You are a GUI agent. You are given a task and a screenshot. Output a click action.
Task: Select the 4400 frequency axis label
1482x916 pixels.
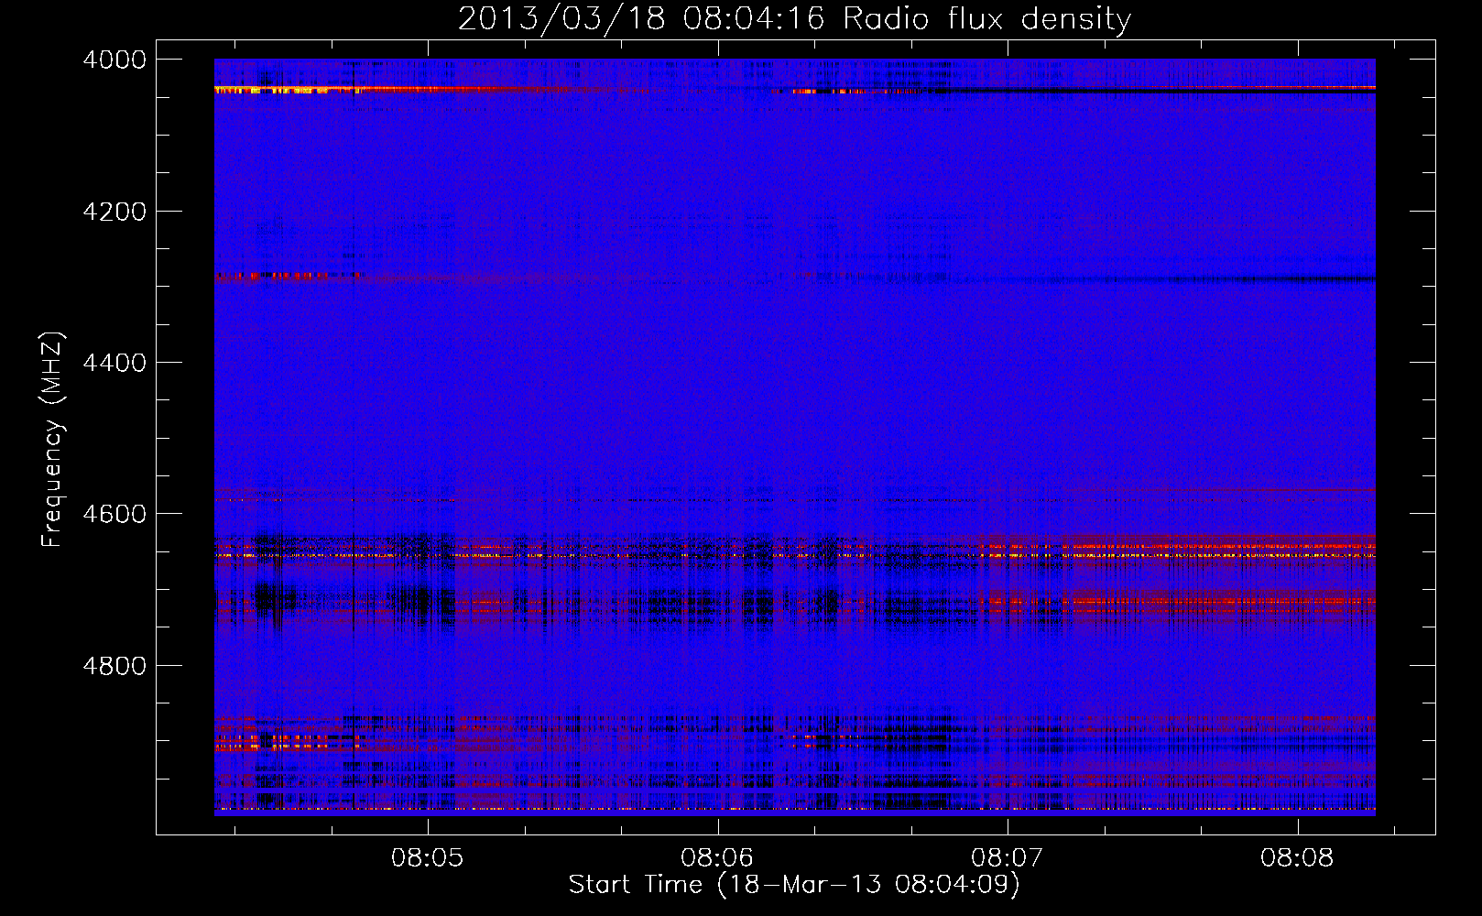[114, 363]
